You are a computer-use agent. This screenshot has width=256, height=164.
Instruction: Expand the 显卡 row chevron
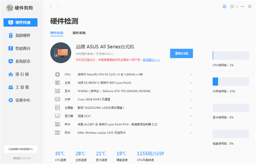tap(191, 91)
